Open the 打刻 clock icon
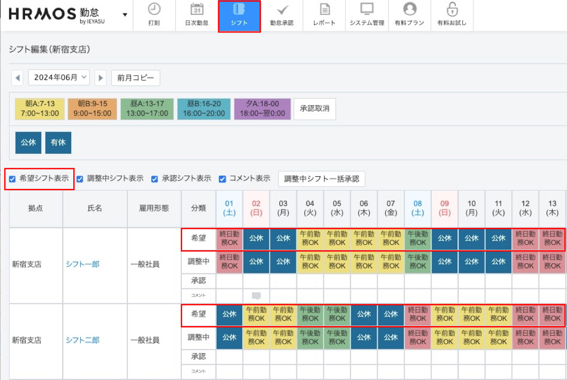The image size is (567, 380). (154, 10)
